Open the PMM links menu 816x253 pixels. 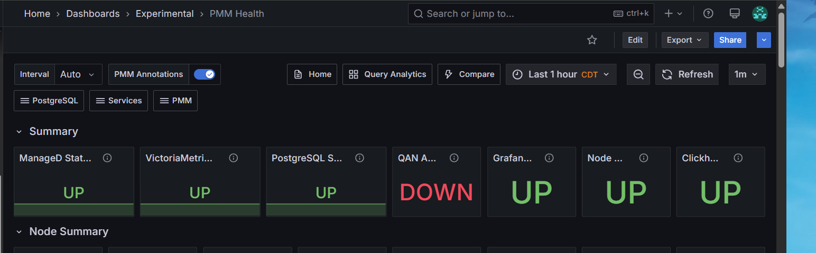coord(175,101)
